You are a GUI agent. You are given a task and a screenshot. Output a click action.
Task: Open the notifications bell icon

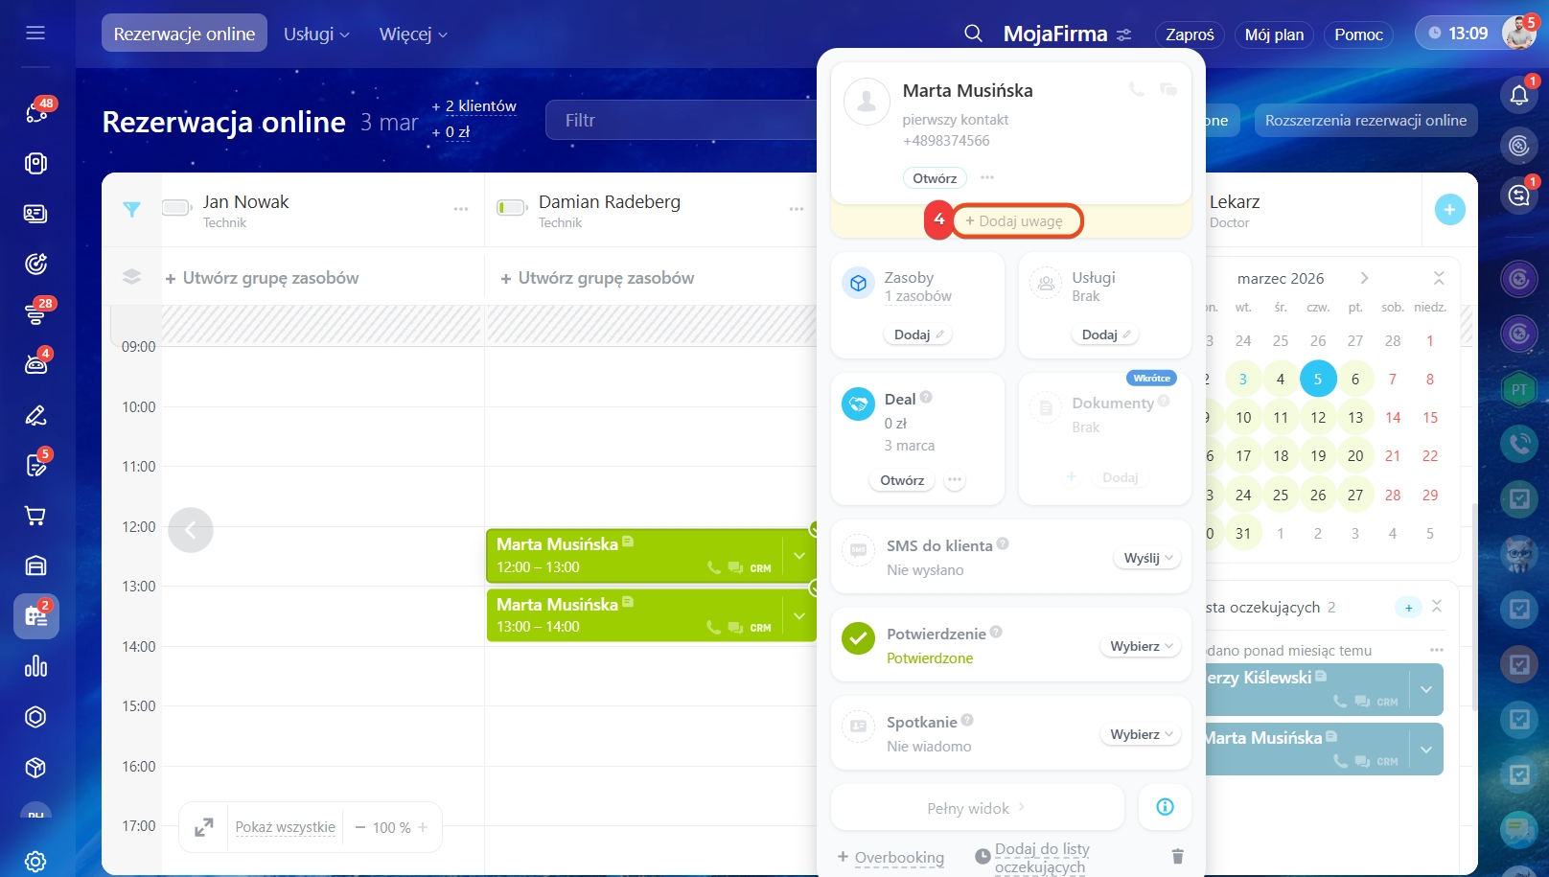(x=1519, y=95)
